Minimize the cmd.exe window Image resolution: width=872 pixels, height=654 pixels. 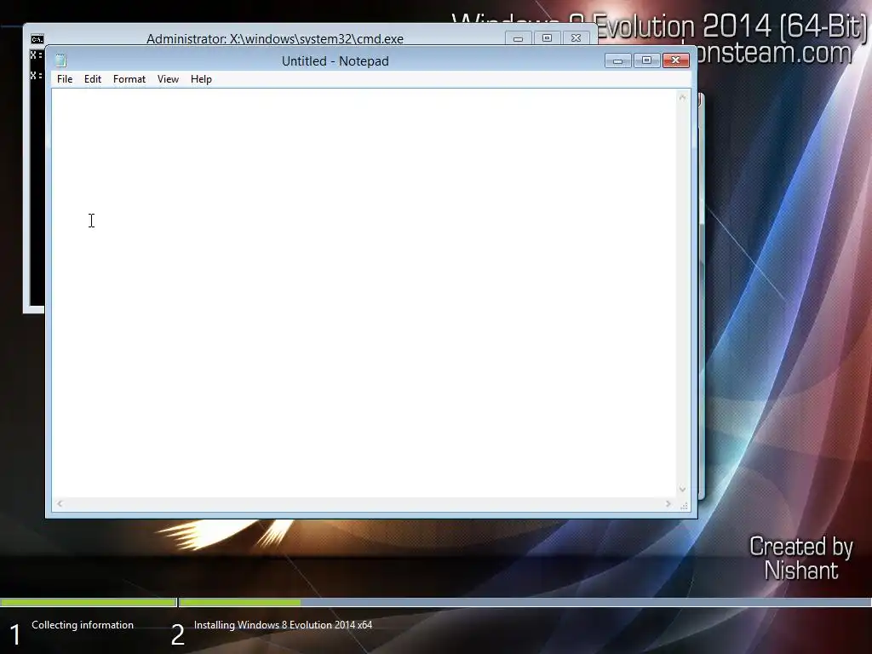[518, 38]
